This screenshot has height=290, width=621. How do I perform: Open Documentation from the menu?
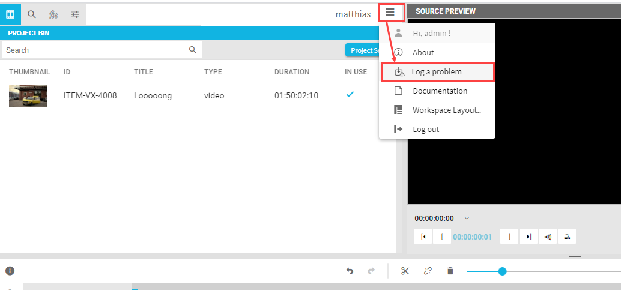[x=440, y=91]
